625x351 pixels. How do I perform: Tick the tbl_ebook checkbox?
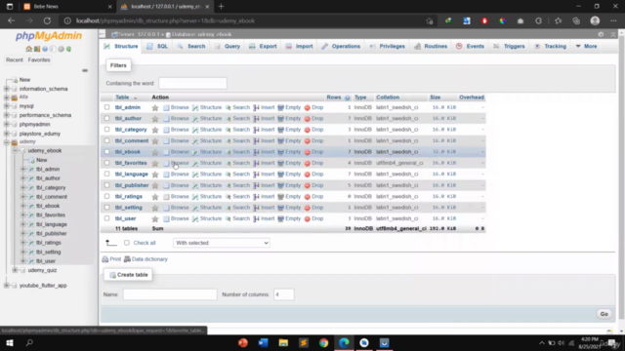tap(106, 152)
